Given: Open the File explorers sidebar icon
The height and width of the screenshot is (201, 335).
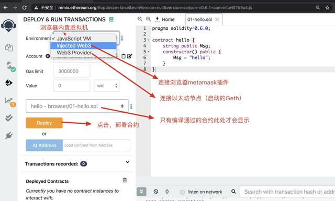Looking at the screenshot, I should [x=9, y=48].
